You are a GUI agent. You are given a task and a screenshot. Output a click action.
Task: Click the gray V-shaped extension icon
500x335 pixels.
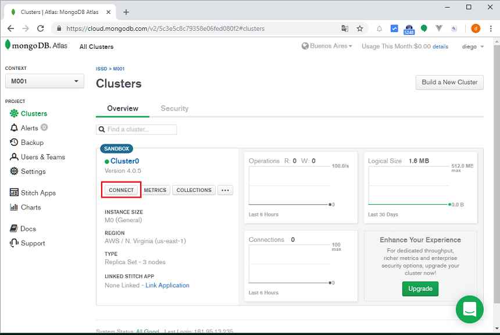click(439, 28)
